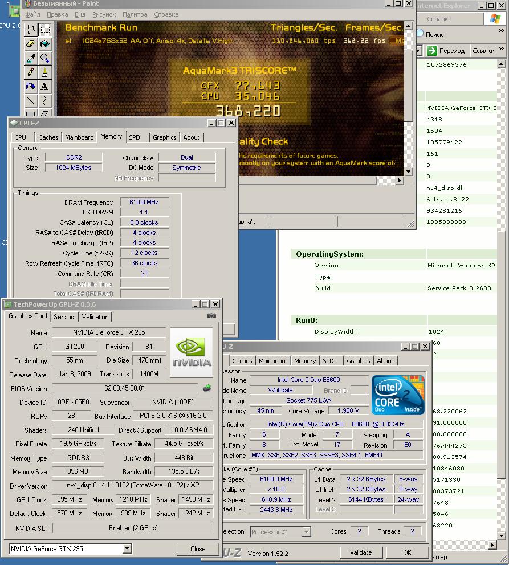Activate the Magnifier tool in Paint
The width and height of the screenshot is (509, 565).
(x=45, y=58)
